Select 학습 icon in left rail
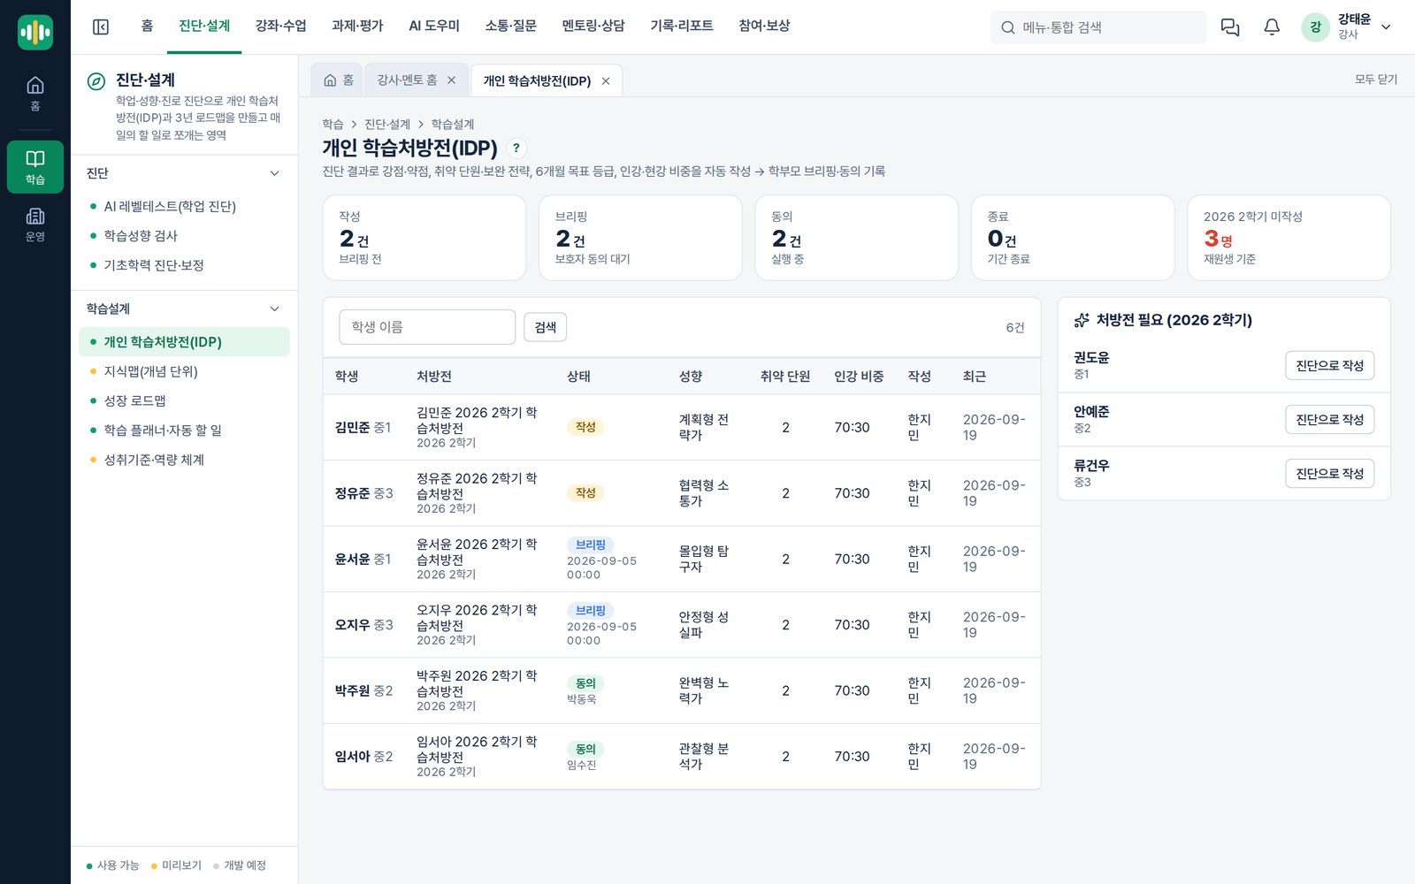Screen dimensions: 1415x884 tap(35, 167)
